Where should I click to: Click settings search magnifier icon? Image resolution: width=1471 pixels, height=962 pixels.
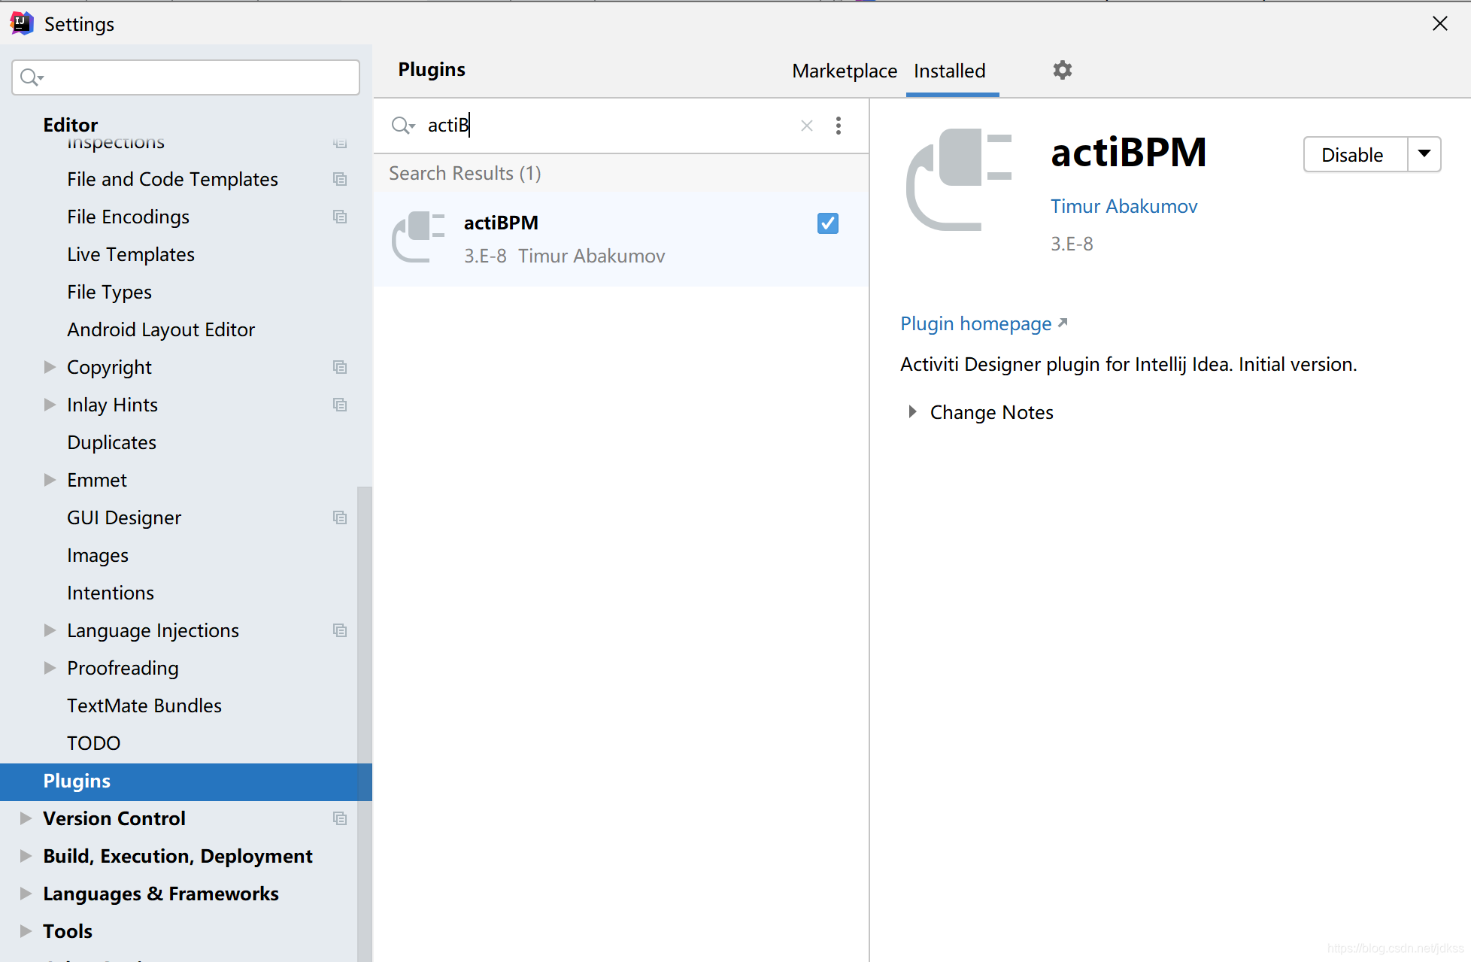32,77
